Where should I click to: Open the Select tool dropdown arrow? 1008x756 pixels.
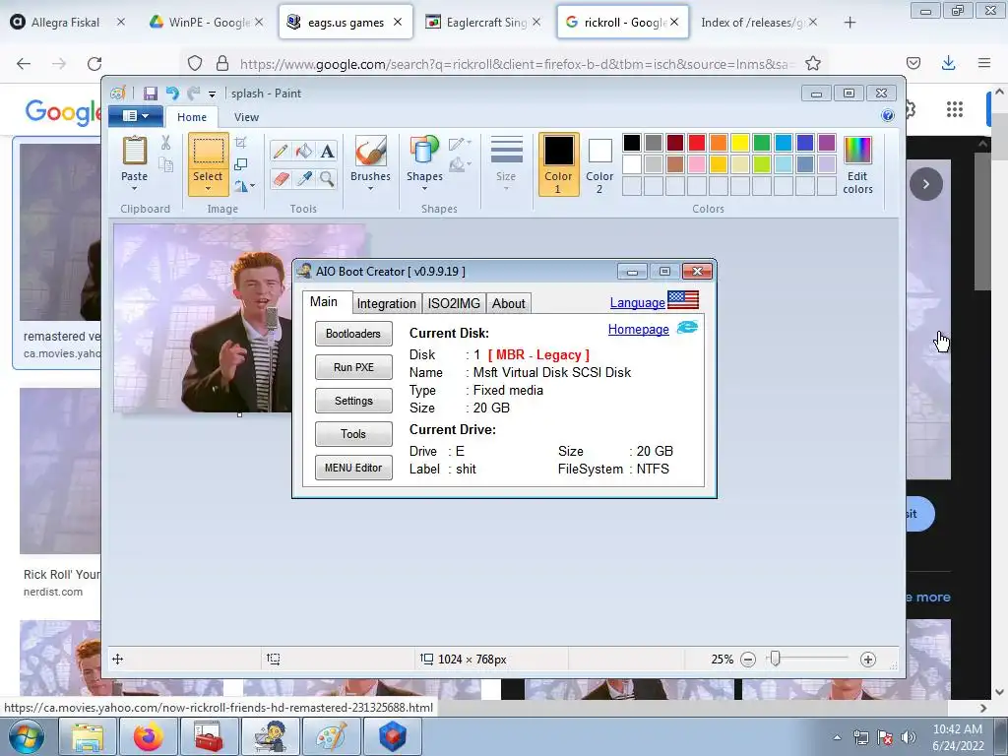click(x=208, y=189)
